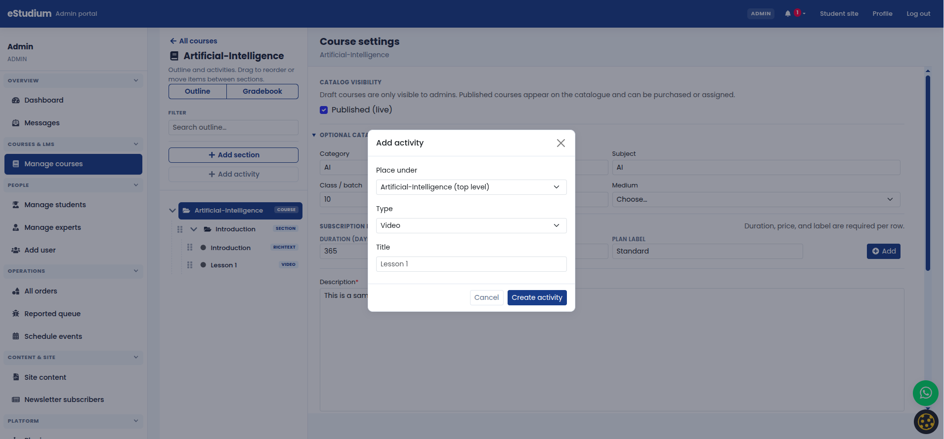Open the Type dropdown showing Video
Image resolution: width=944 pixels, height=439 pixels.
pos(471,225)
